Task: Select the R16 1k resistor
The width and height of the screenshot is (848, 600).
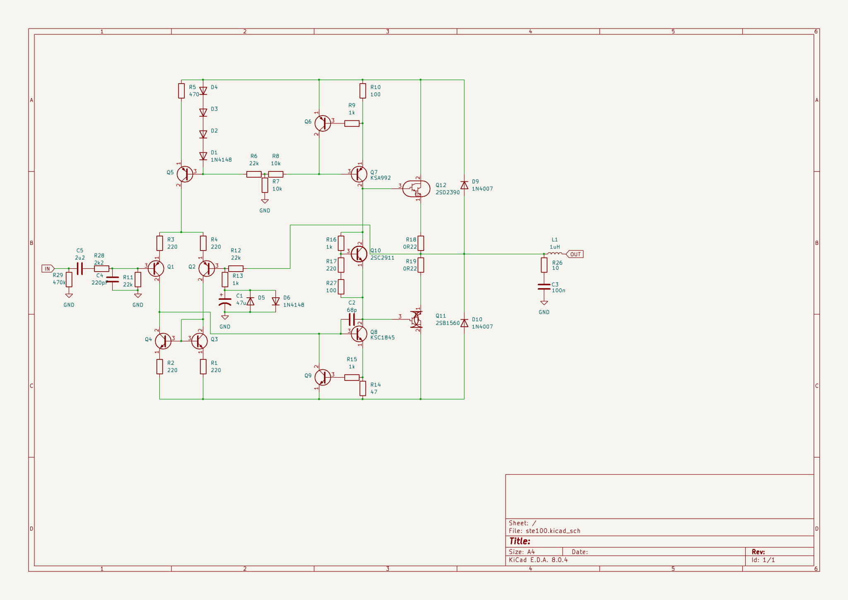Action: point(341,243)
